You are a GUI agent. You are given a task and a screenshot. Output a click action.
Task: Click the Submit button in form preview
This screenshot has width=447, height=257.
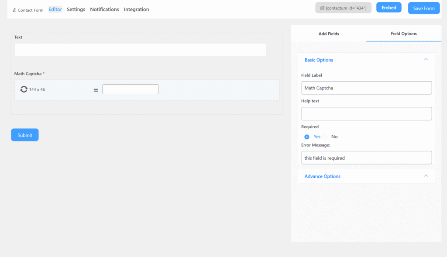(x=25, y=135)
